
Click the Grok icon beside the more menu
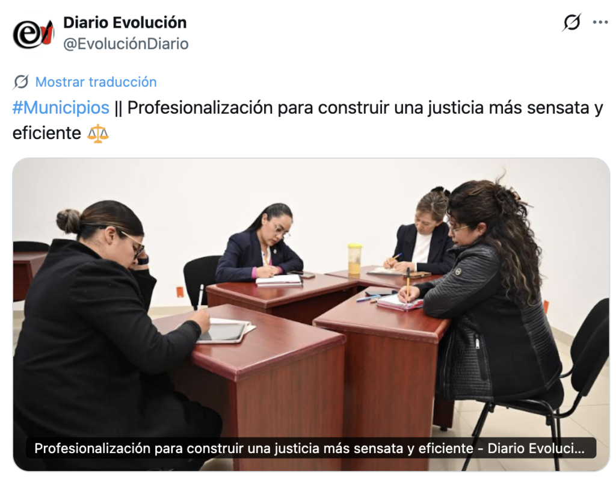(x=571, y=22)
